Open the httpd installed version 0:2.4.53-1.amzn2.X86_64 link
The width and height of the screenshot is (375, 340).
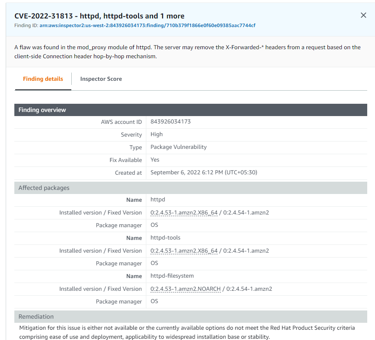pos(184,212)
